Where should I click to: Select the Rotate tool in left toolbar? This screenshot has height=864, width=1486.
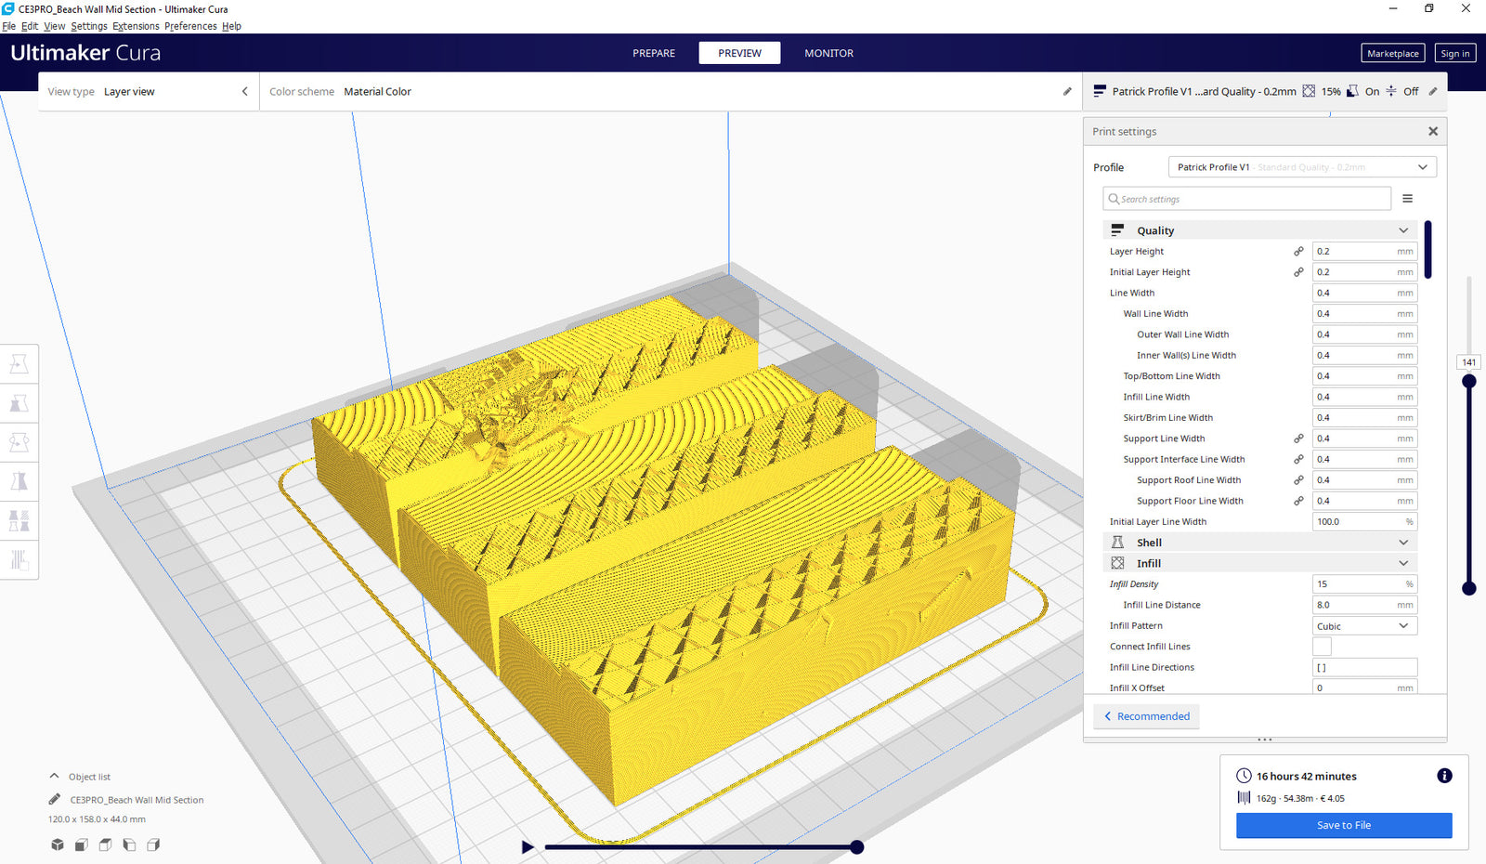[x=19, y=442]
